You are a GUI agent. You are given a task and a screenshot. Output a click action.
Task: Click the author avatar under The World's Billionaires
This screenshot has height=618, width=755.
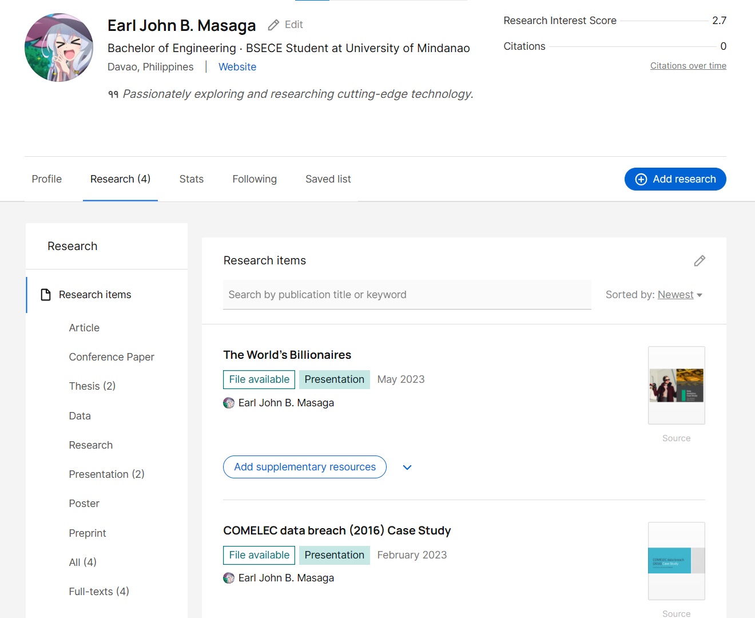pyautogui.click(x=228, y=403)
